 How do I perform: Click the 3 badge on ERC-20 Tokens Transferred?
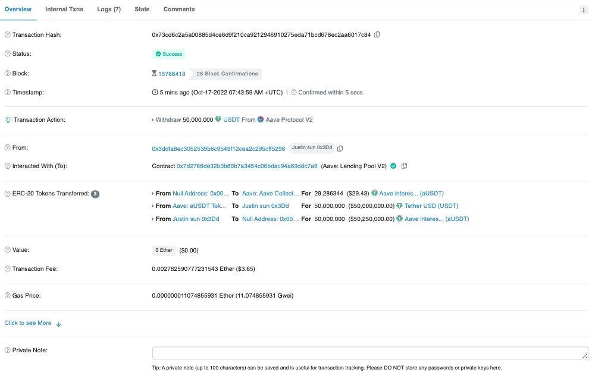95,193
